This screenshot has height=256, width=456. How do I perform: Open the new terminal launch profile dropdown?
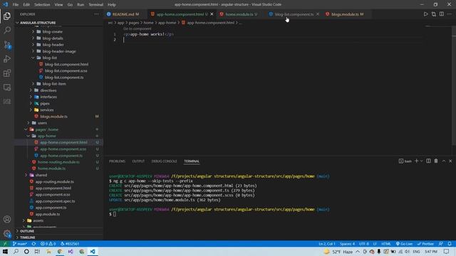point(421,161)
